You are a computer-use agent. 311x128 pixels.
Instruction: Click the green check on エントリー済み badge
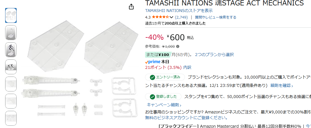click(152, 77)
